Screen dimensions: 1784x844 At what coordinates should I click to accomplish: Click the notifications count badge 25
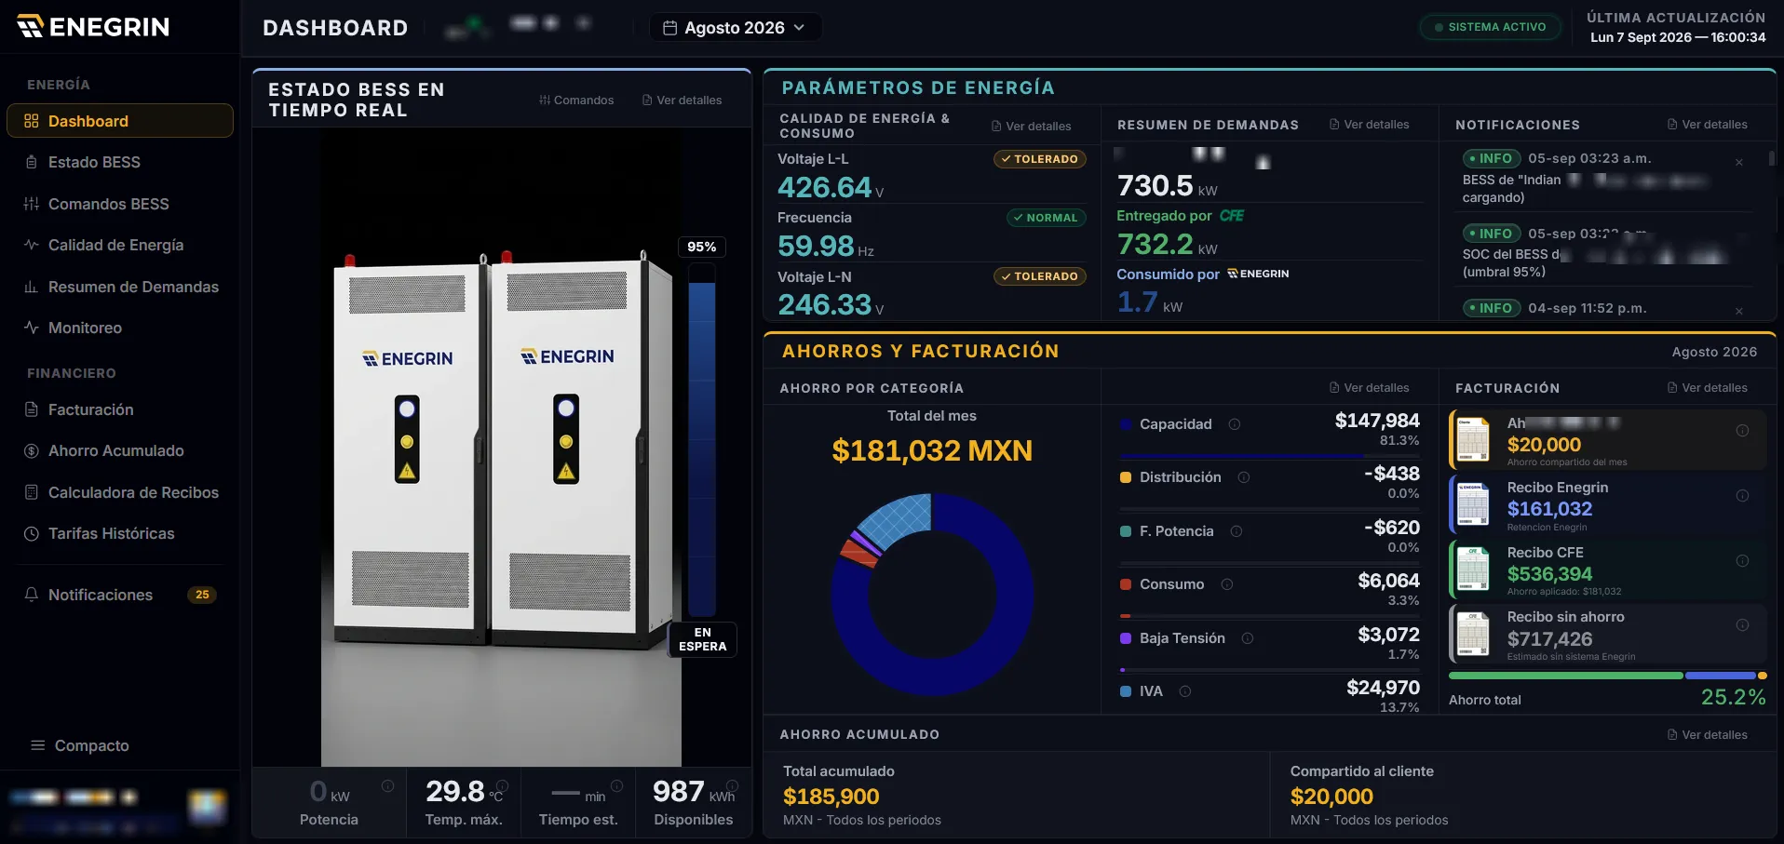[x=202, y=595]
